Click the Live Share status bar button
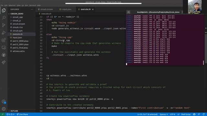The width and height of the screenshot is (207, 116). pos(22,114)
